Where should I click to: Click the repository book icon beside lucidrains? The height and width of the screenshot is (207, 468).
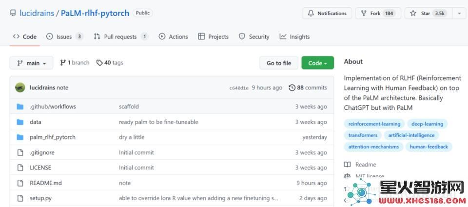[13, 13]
